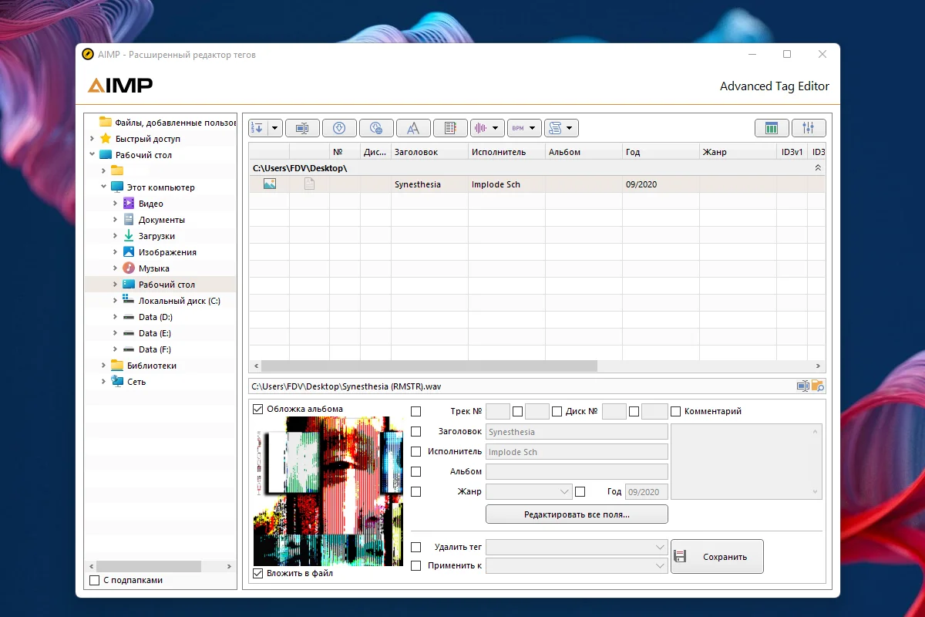Select the Видео folder in tree

(x=151, y=204)
